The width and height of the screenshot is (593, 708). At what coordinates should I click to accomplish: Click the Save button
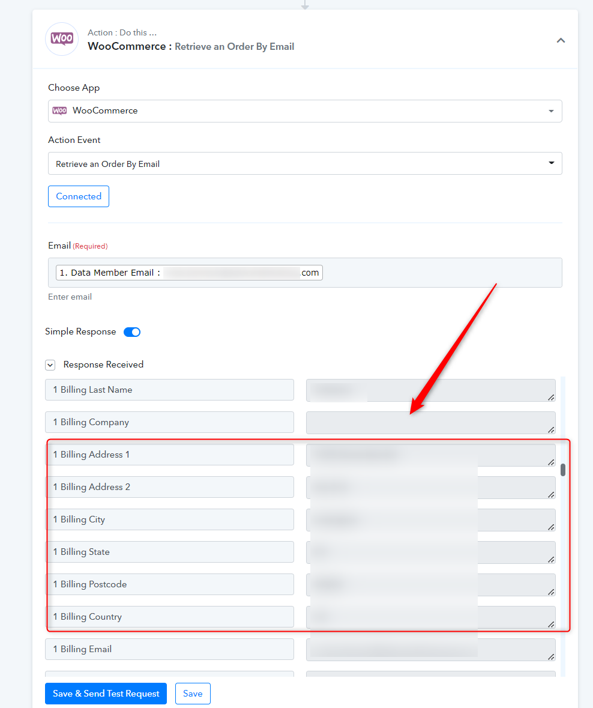[x=193, y=694]
